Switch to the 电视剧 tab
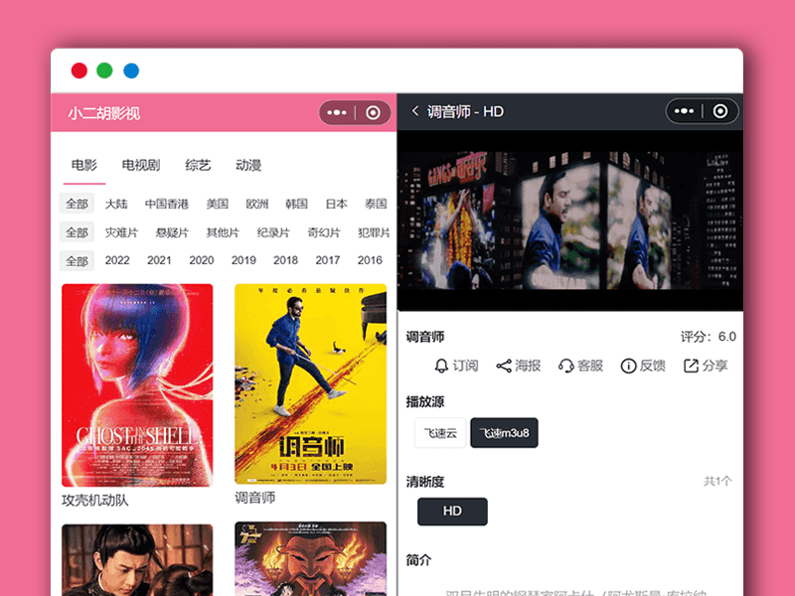 139,165
